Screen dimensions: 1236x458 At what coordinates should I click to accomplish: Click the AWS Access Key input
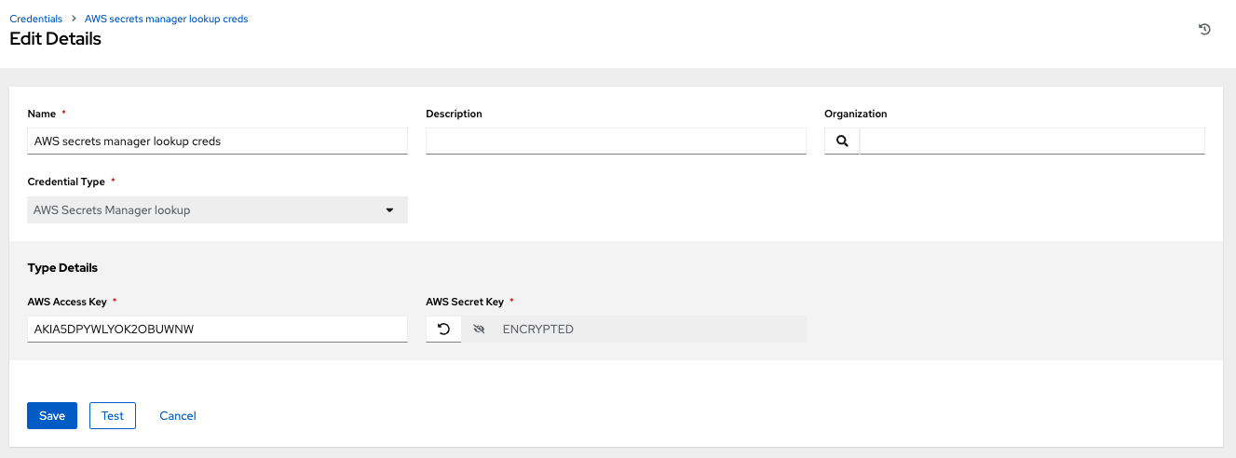click(x=217, y=330)
